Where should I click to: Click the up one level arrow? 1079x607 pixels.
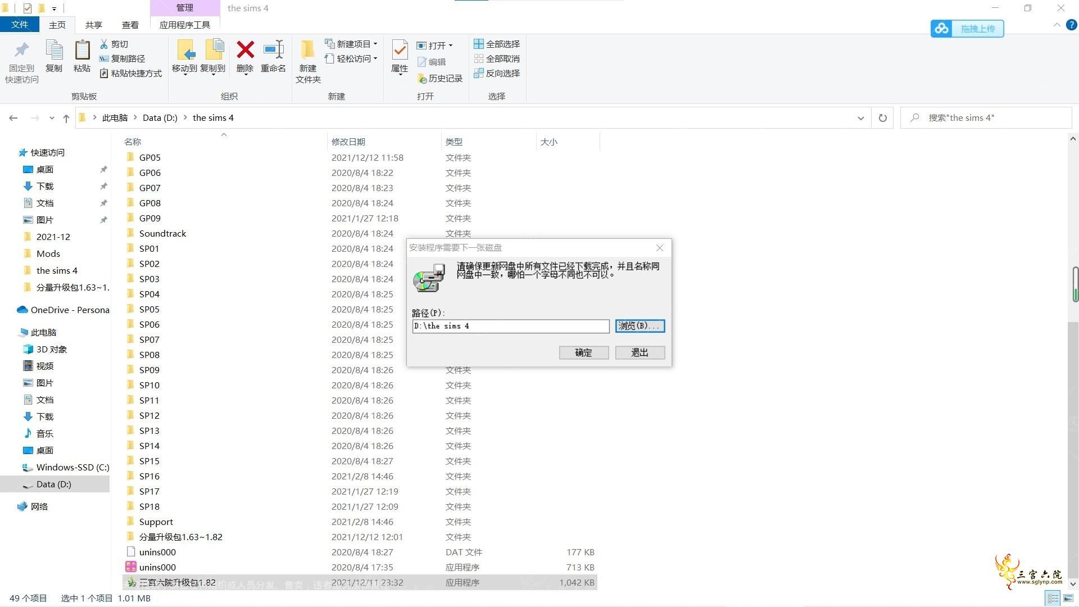point(66,118)
